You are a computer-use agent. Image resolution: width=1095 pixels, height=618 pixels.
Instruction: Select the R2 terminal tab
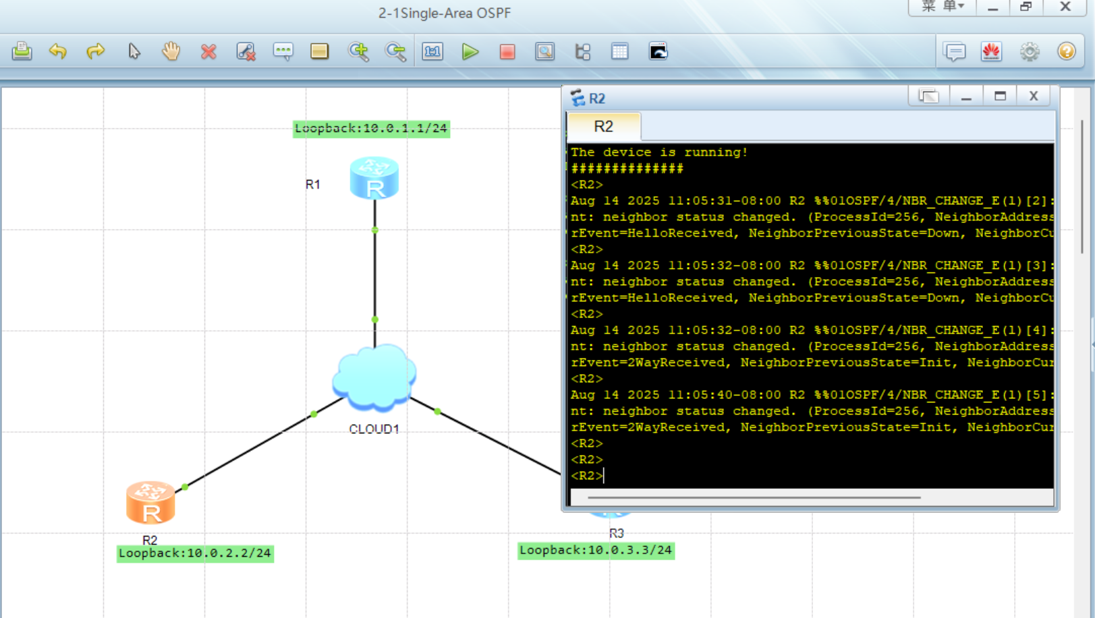coord(603,127)
